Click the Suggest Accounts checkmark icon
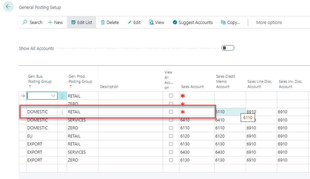This screenshot has height=179, width=310. 175,22
